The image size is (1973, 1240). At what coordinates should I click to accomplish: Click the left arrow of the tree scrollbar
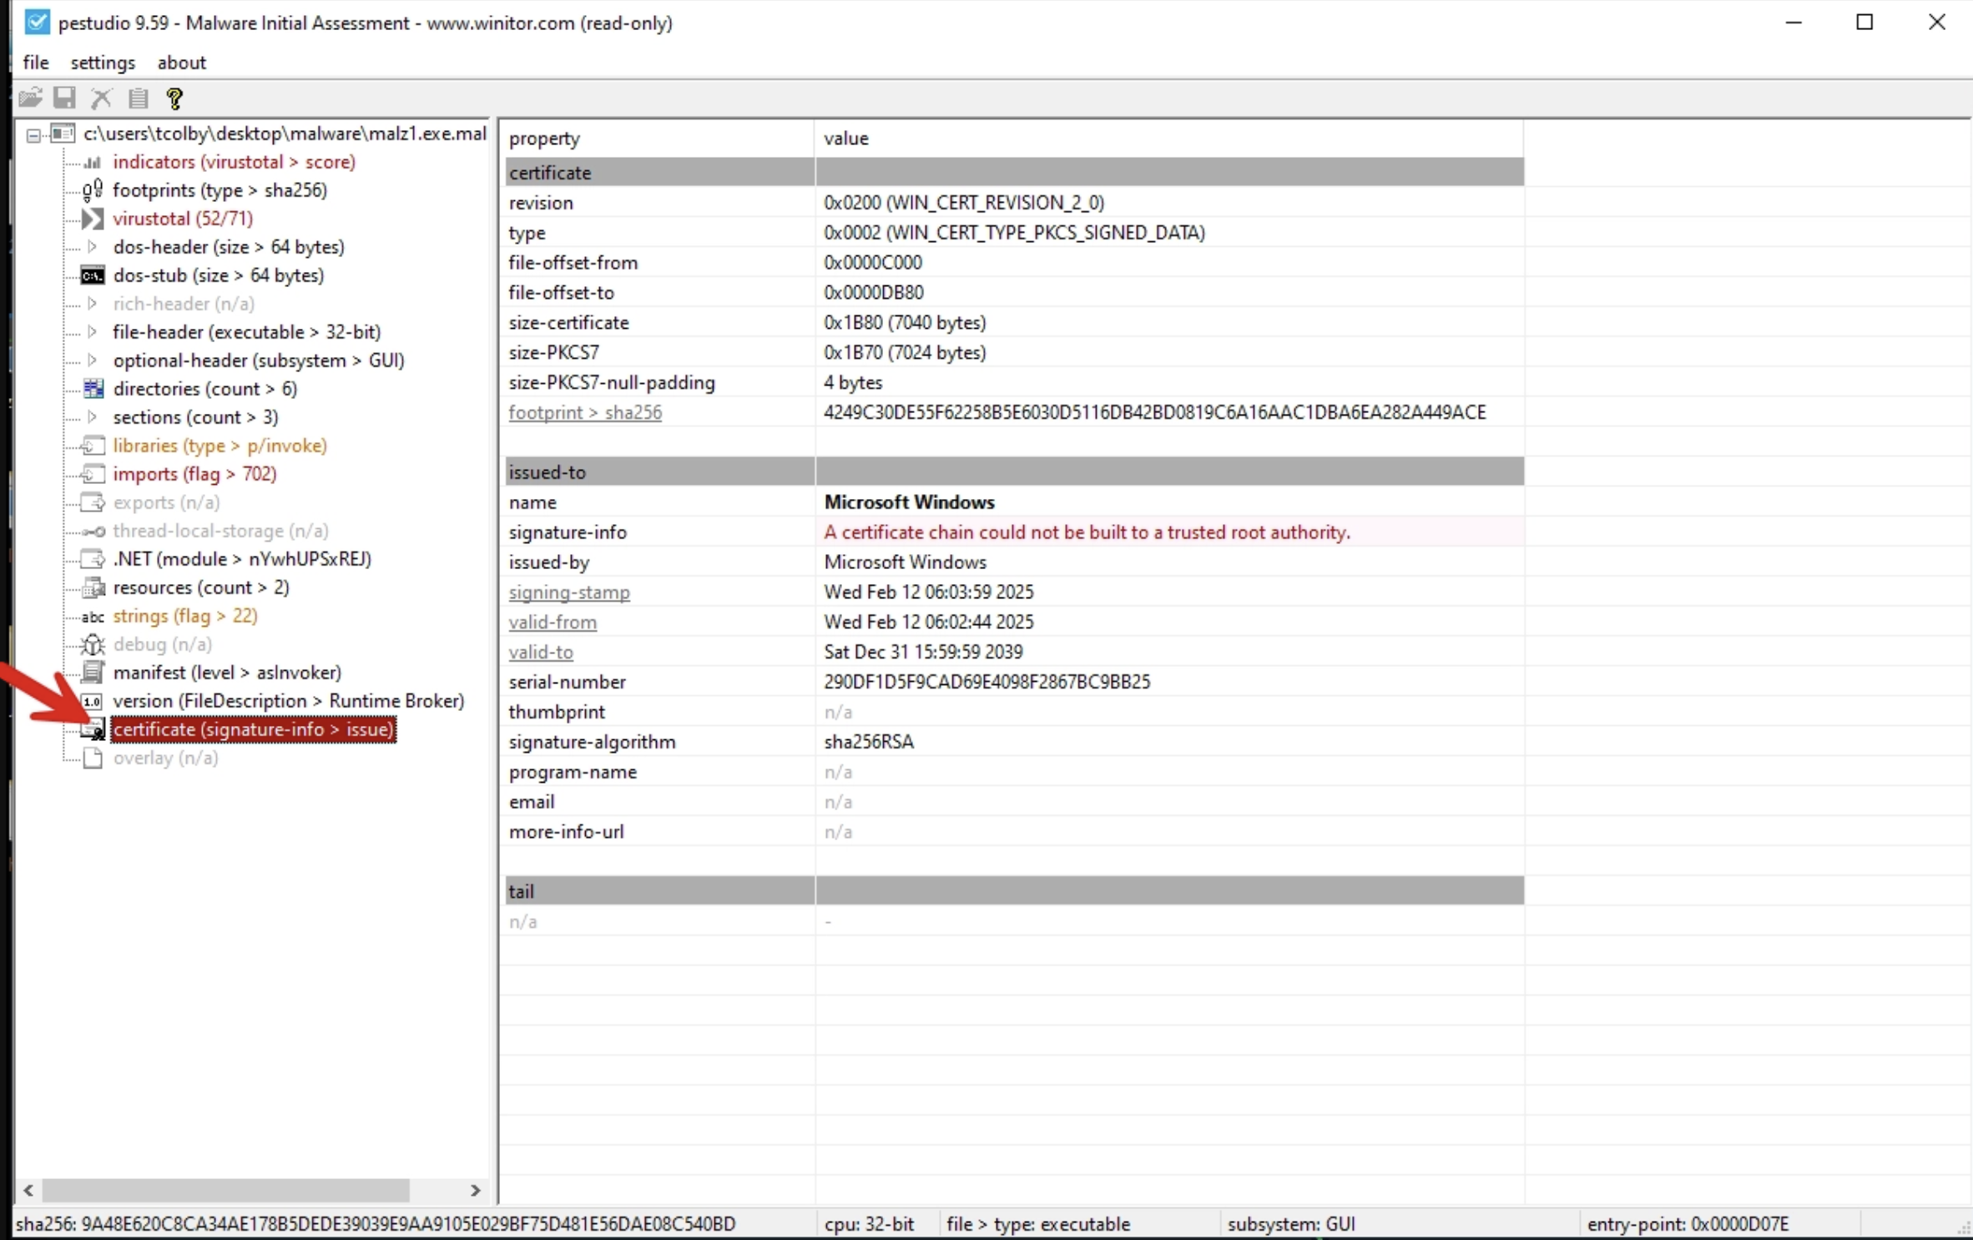point(28,1190)
